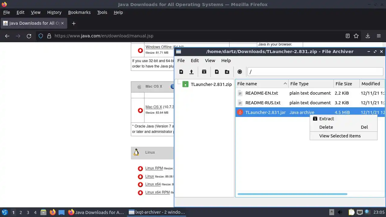This screenshot has width=386, height=217.
Task: Choose Delete from the context menu
Action: point(343,127)
